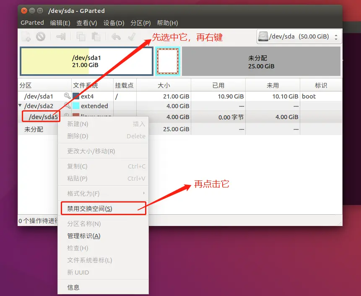Open the 分区(P) menu

click(140, 23)
